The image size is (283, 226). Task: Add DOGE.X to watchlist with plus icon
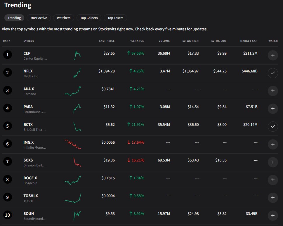coord(273,180)
